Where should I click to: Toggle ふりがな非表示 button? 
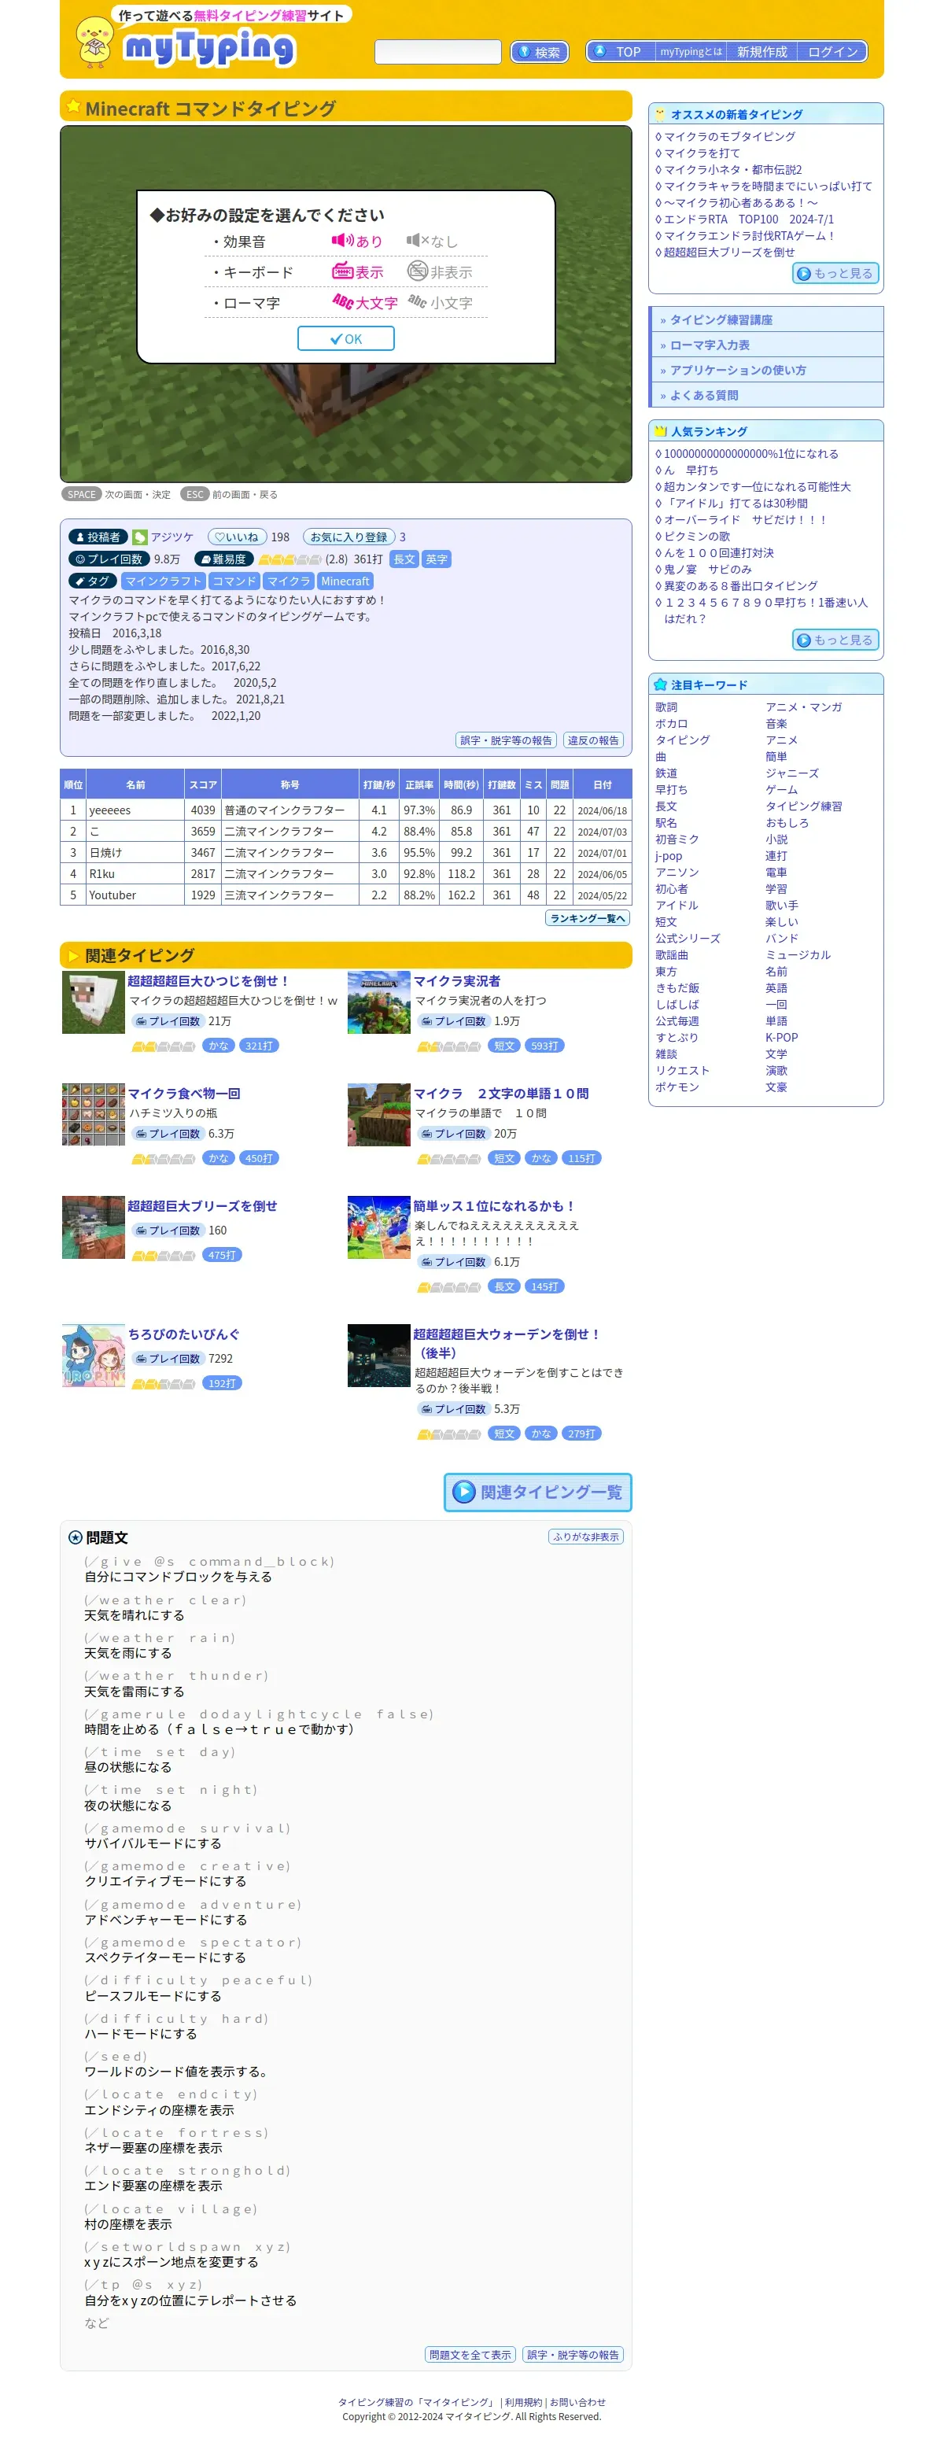pyautogui.click(x=585, y=1536)
